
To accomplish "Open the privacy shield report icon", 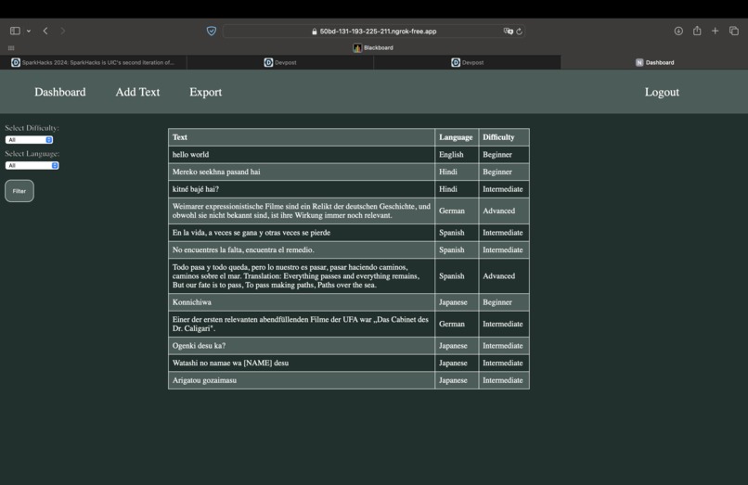I will [x=212, y=31].
